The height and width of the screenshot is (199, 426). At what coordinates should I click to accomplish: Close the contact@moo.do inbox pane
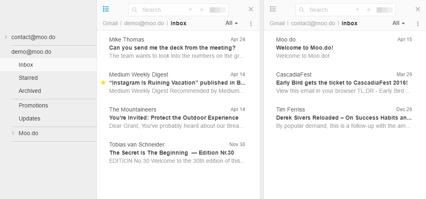point(418,9)
